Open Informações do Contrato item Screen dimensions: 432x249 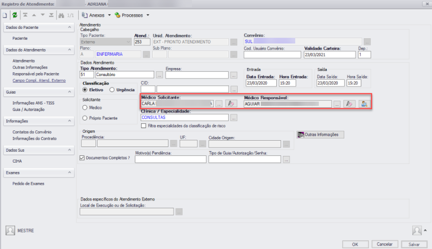pyautogui.click(x=34, y=138)
